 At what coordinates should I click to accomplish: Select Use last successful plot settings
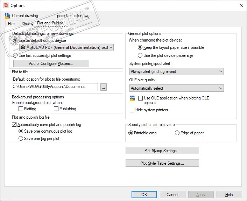(15, 55)
